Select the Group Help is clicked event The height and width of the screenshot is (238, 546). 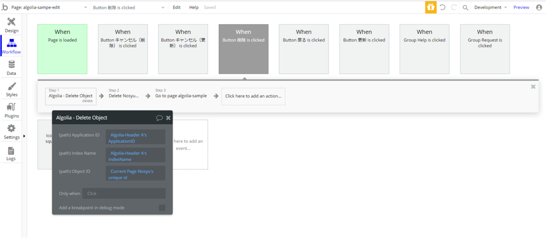tap(425, 49)
